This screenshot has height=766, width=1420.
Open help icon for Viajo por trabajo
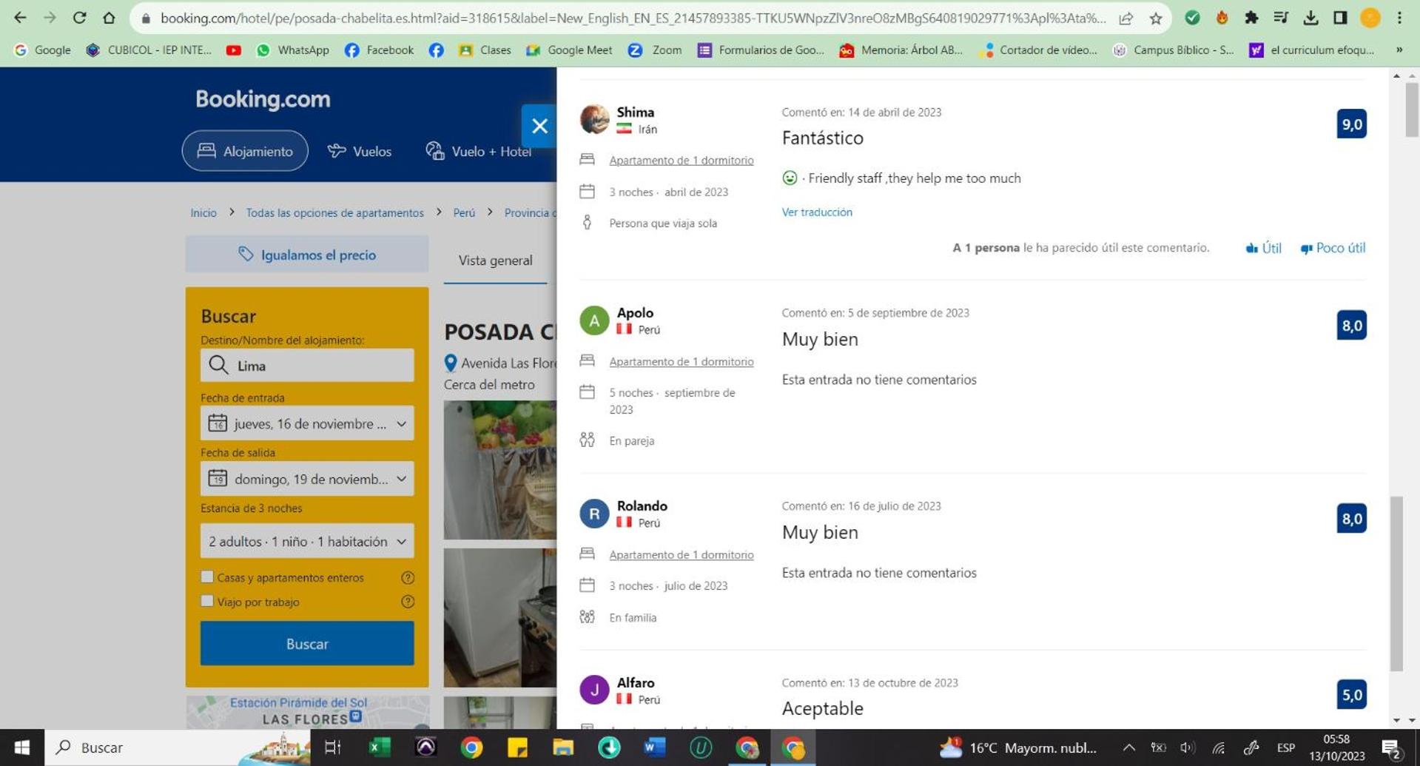(x=407, y=602)
